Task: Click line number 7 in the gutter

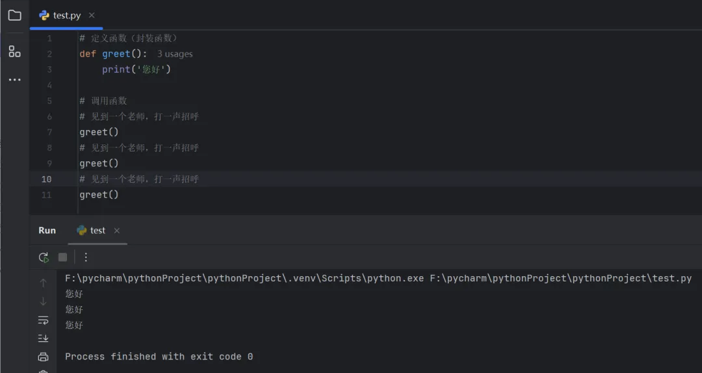Action: [49, 132]
